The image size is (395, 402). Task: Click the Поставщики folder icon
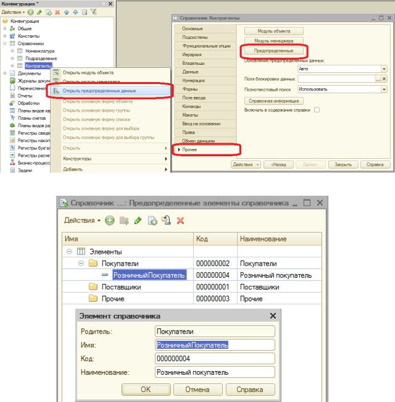click(x=93, y=287)
